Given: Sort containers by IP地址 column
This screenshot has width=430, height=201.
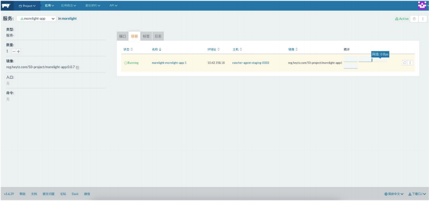Looking at the screenshot, I should click(213, 49).
